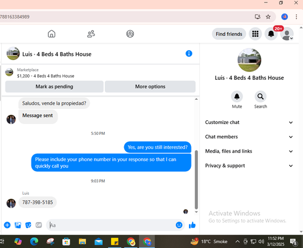The image size is (303, 248).
Task: Open the emoji picker in message box
Action: (x=179, y=225)
